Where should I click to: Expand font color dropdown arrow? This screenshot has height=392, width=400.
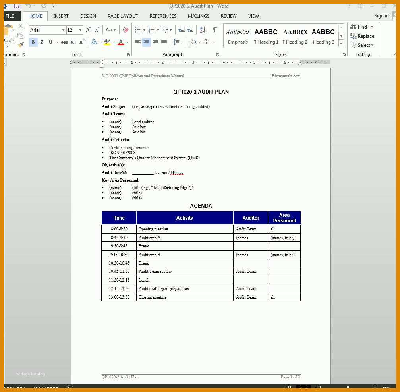(x=127, y=42)
